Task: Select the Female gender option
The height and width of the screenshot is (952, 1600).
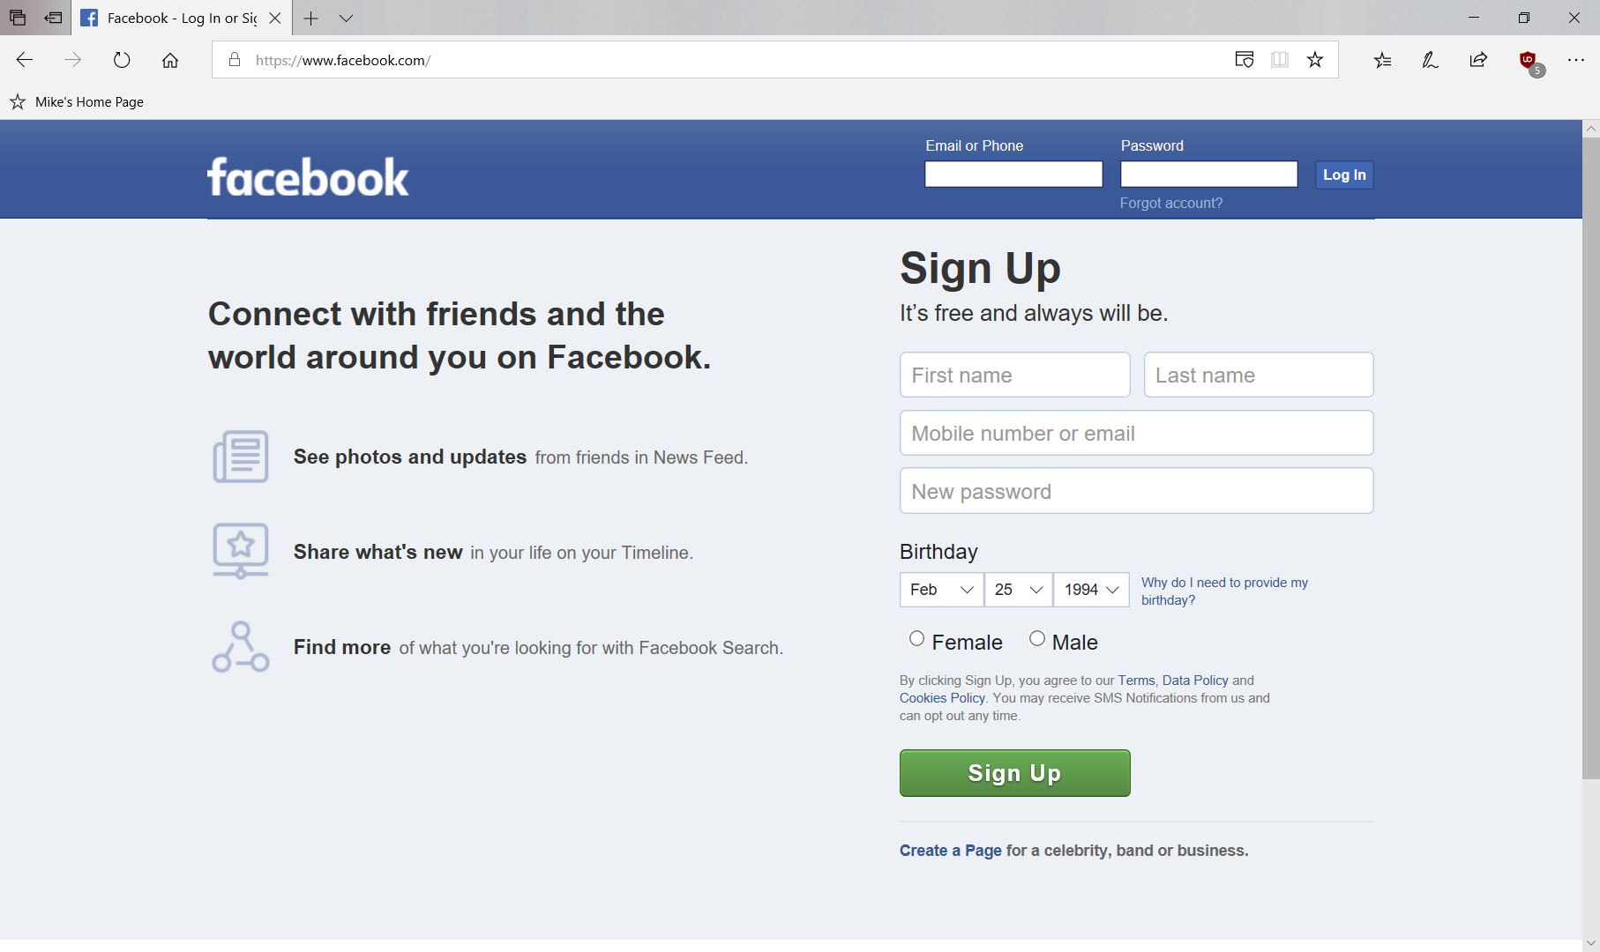Action: point(917,638)
